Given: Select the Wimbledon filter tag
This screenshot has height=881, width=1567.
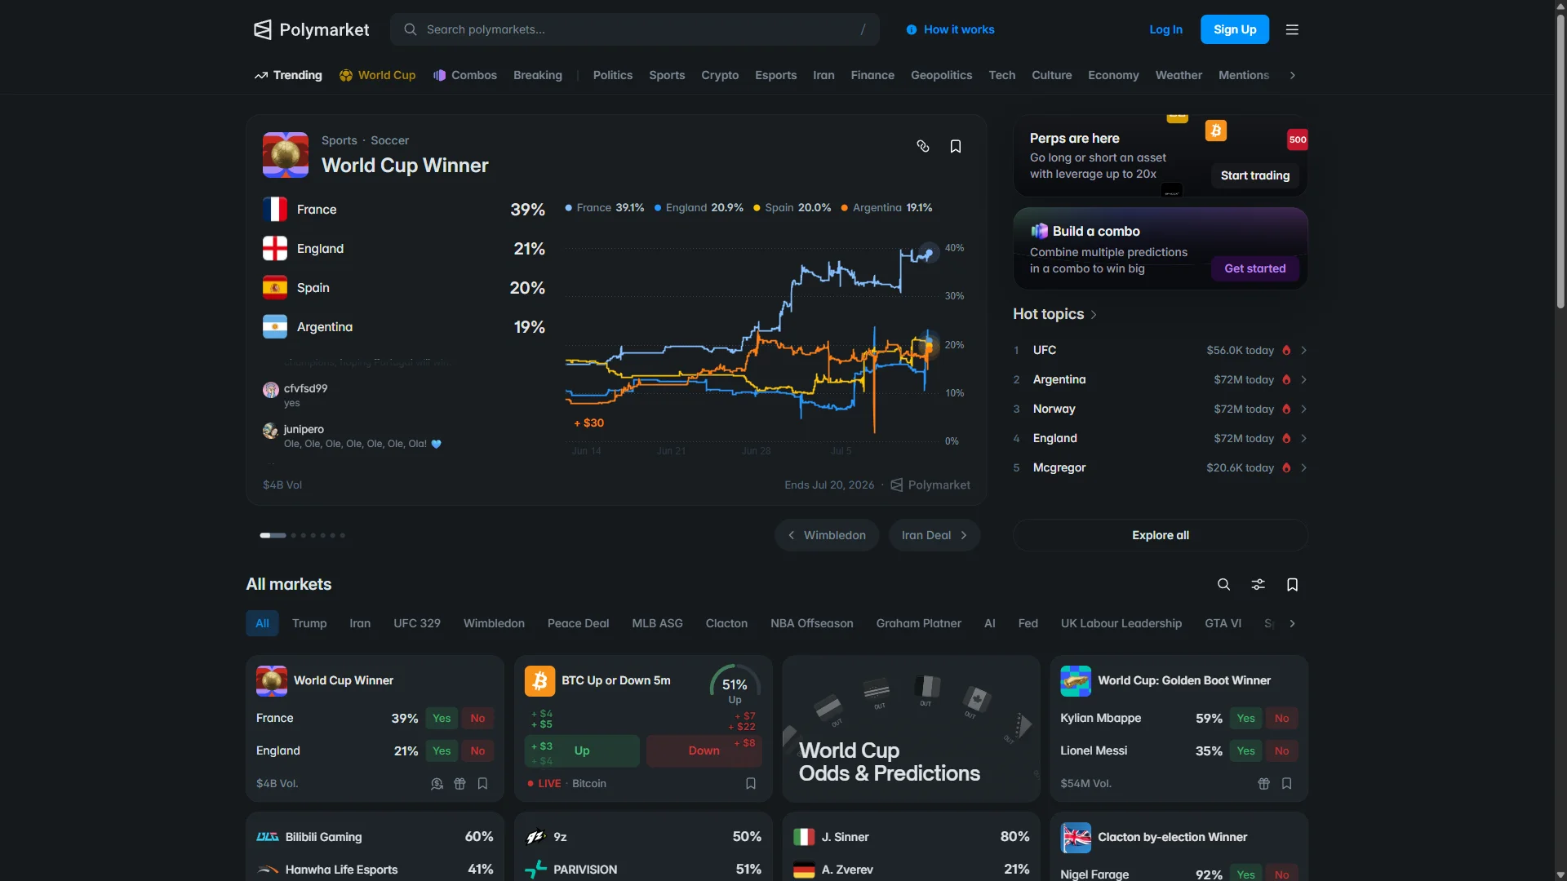Looking at the screenshot, I should (494, 623).
